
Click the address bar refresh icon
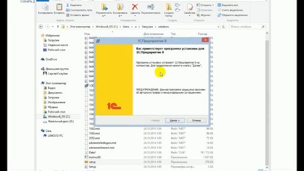(223, 27)
